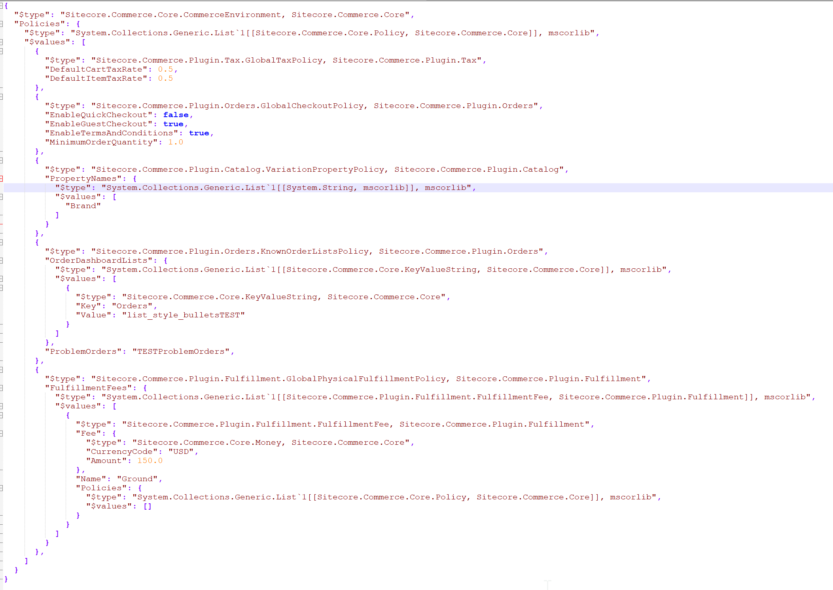Click the "FulfillmentFees" key
The height and width of the screenshot is (590, 833).
89,388
